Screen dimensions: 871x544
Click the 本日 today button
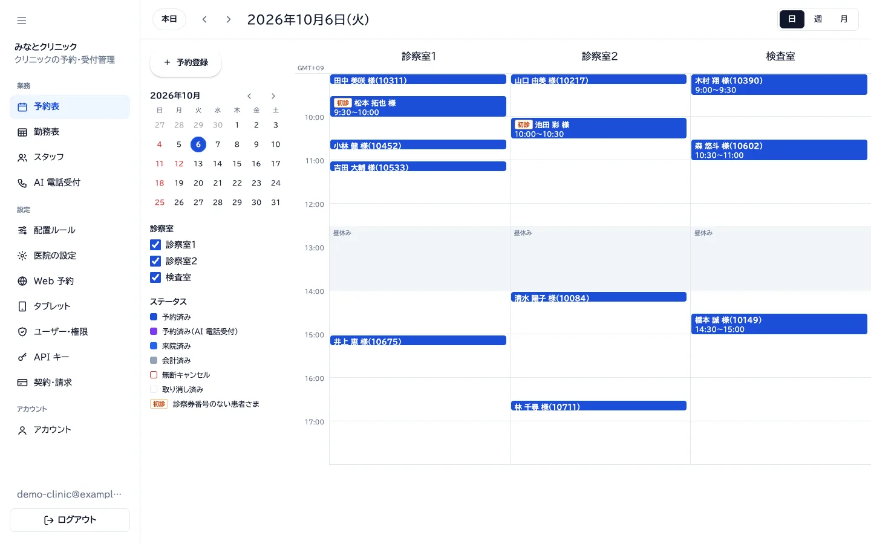(169, 19)
